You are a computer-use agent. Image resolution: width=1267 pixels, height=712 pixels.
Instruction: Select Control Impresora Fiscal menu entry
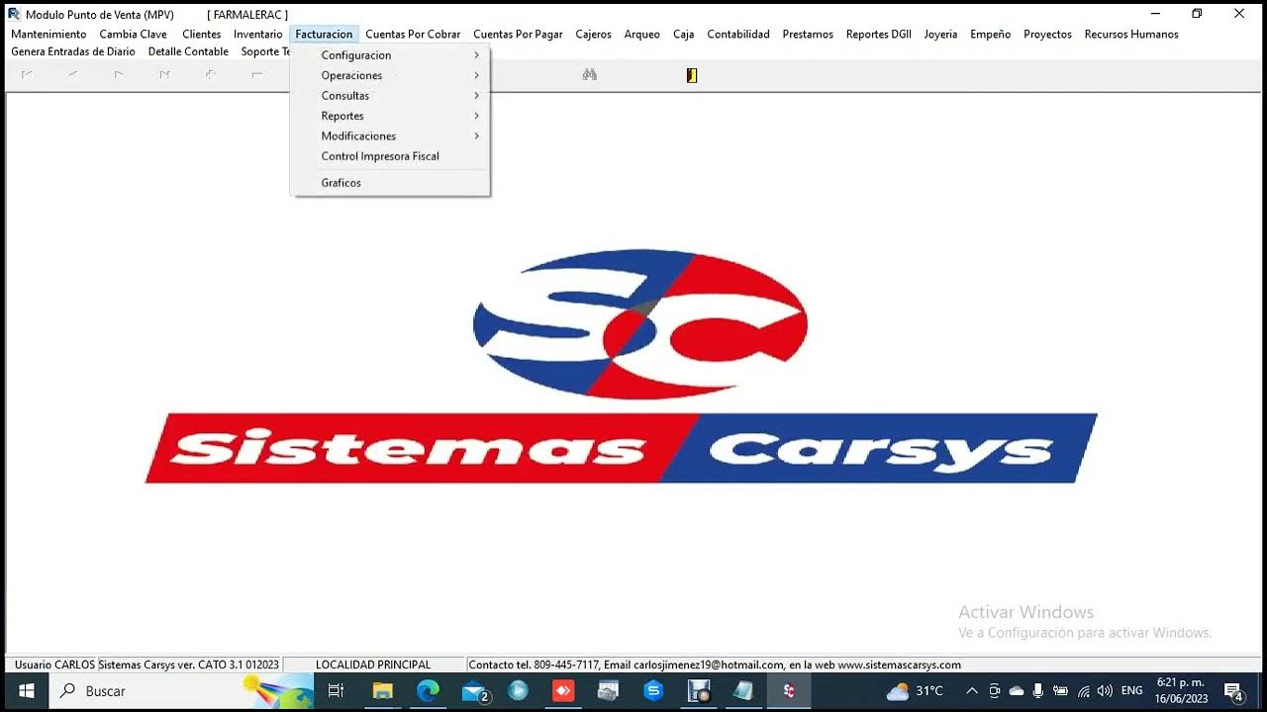click(x=390, y=156)
